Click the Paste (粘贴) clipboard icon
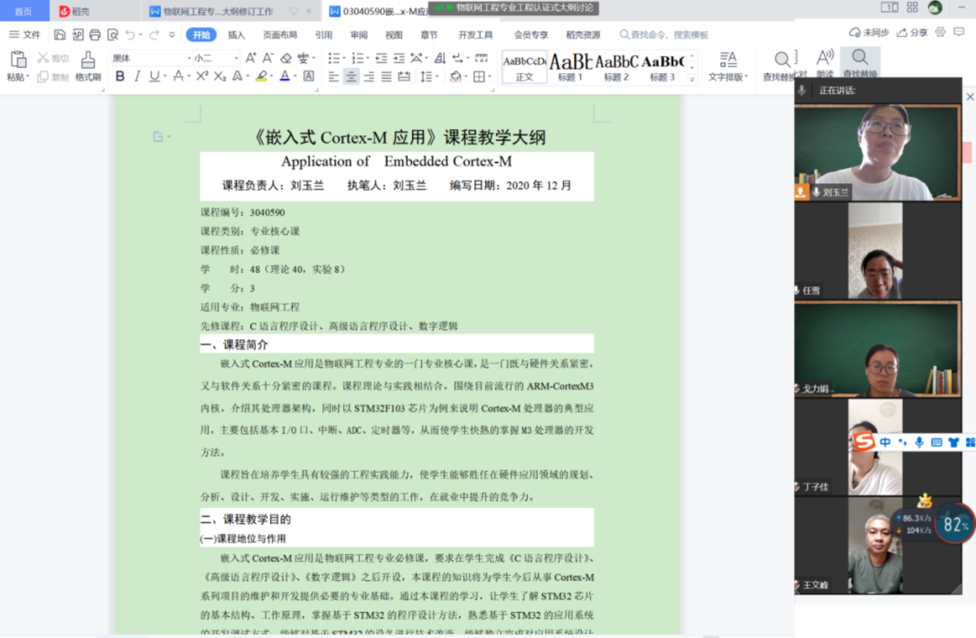Screen dimensions: 976x638 18,60
